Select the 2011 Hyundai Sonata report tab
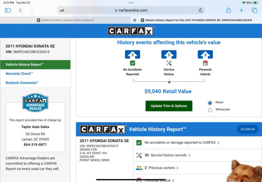 (196, 20)
